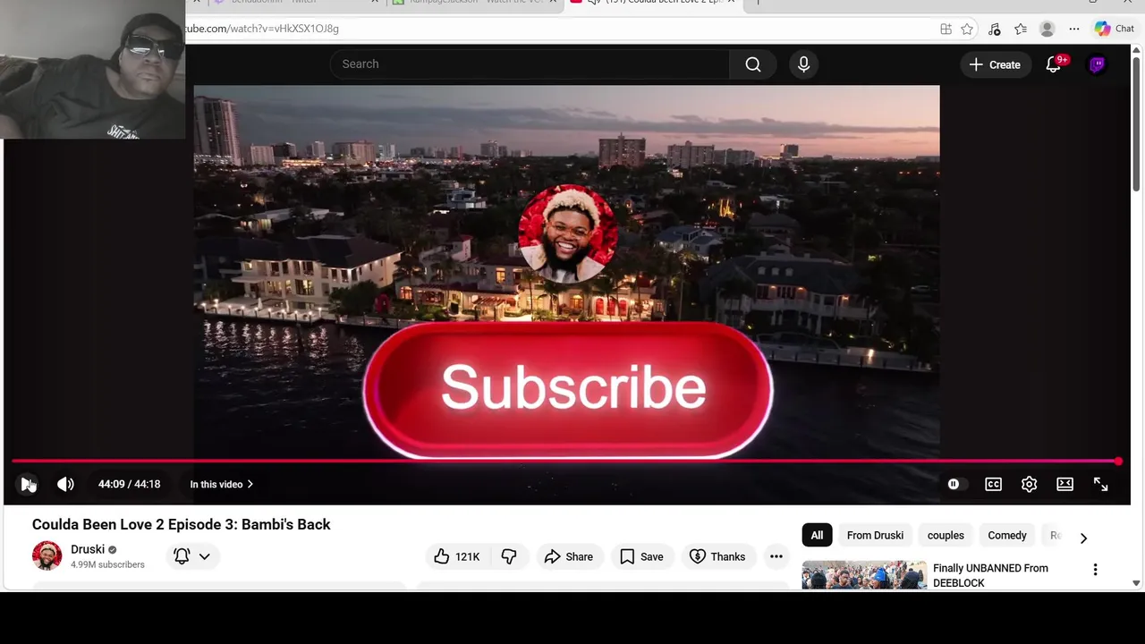Enter fullscreen mode on the player
Viewport: 1145px width, 644px height.
pos(1100,484)
